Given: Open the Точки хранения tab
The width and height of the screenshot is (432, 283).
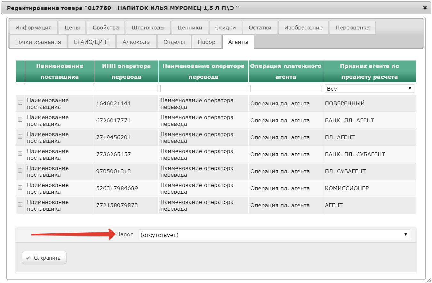Looking at the screenshot, I should [x=38, y=42].
